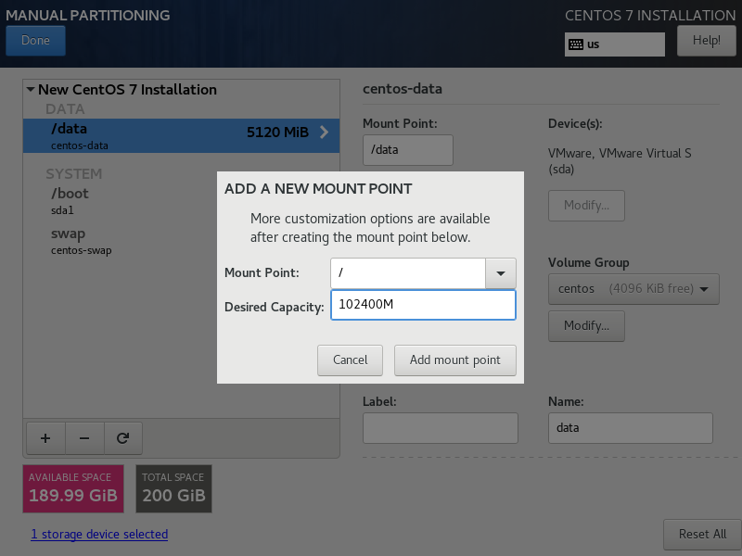Click the Done button
This screenshot has width=742, height=556.
pos(35,41)
